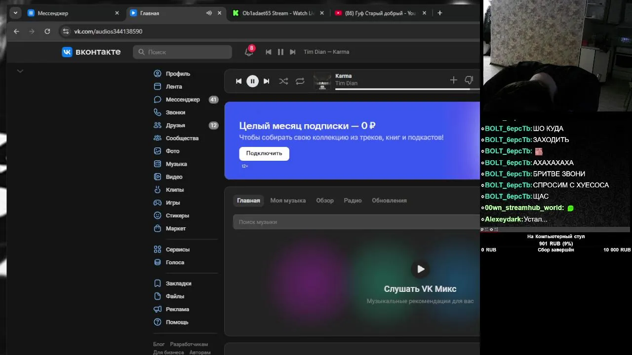
Task: Toggle shuffle in the audio player
Action: click(x=283, y=81)
